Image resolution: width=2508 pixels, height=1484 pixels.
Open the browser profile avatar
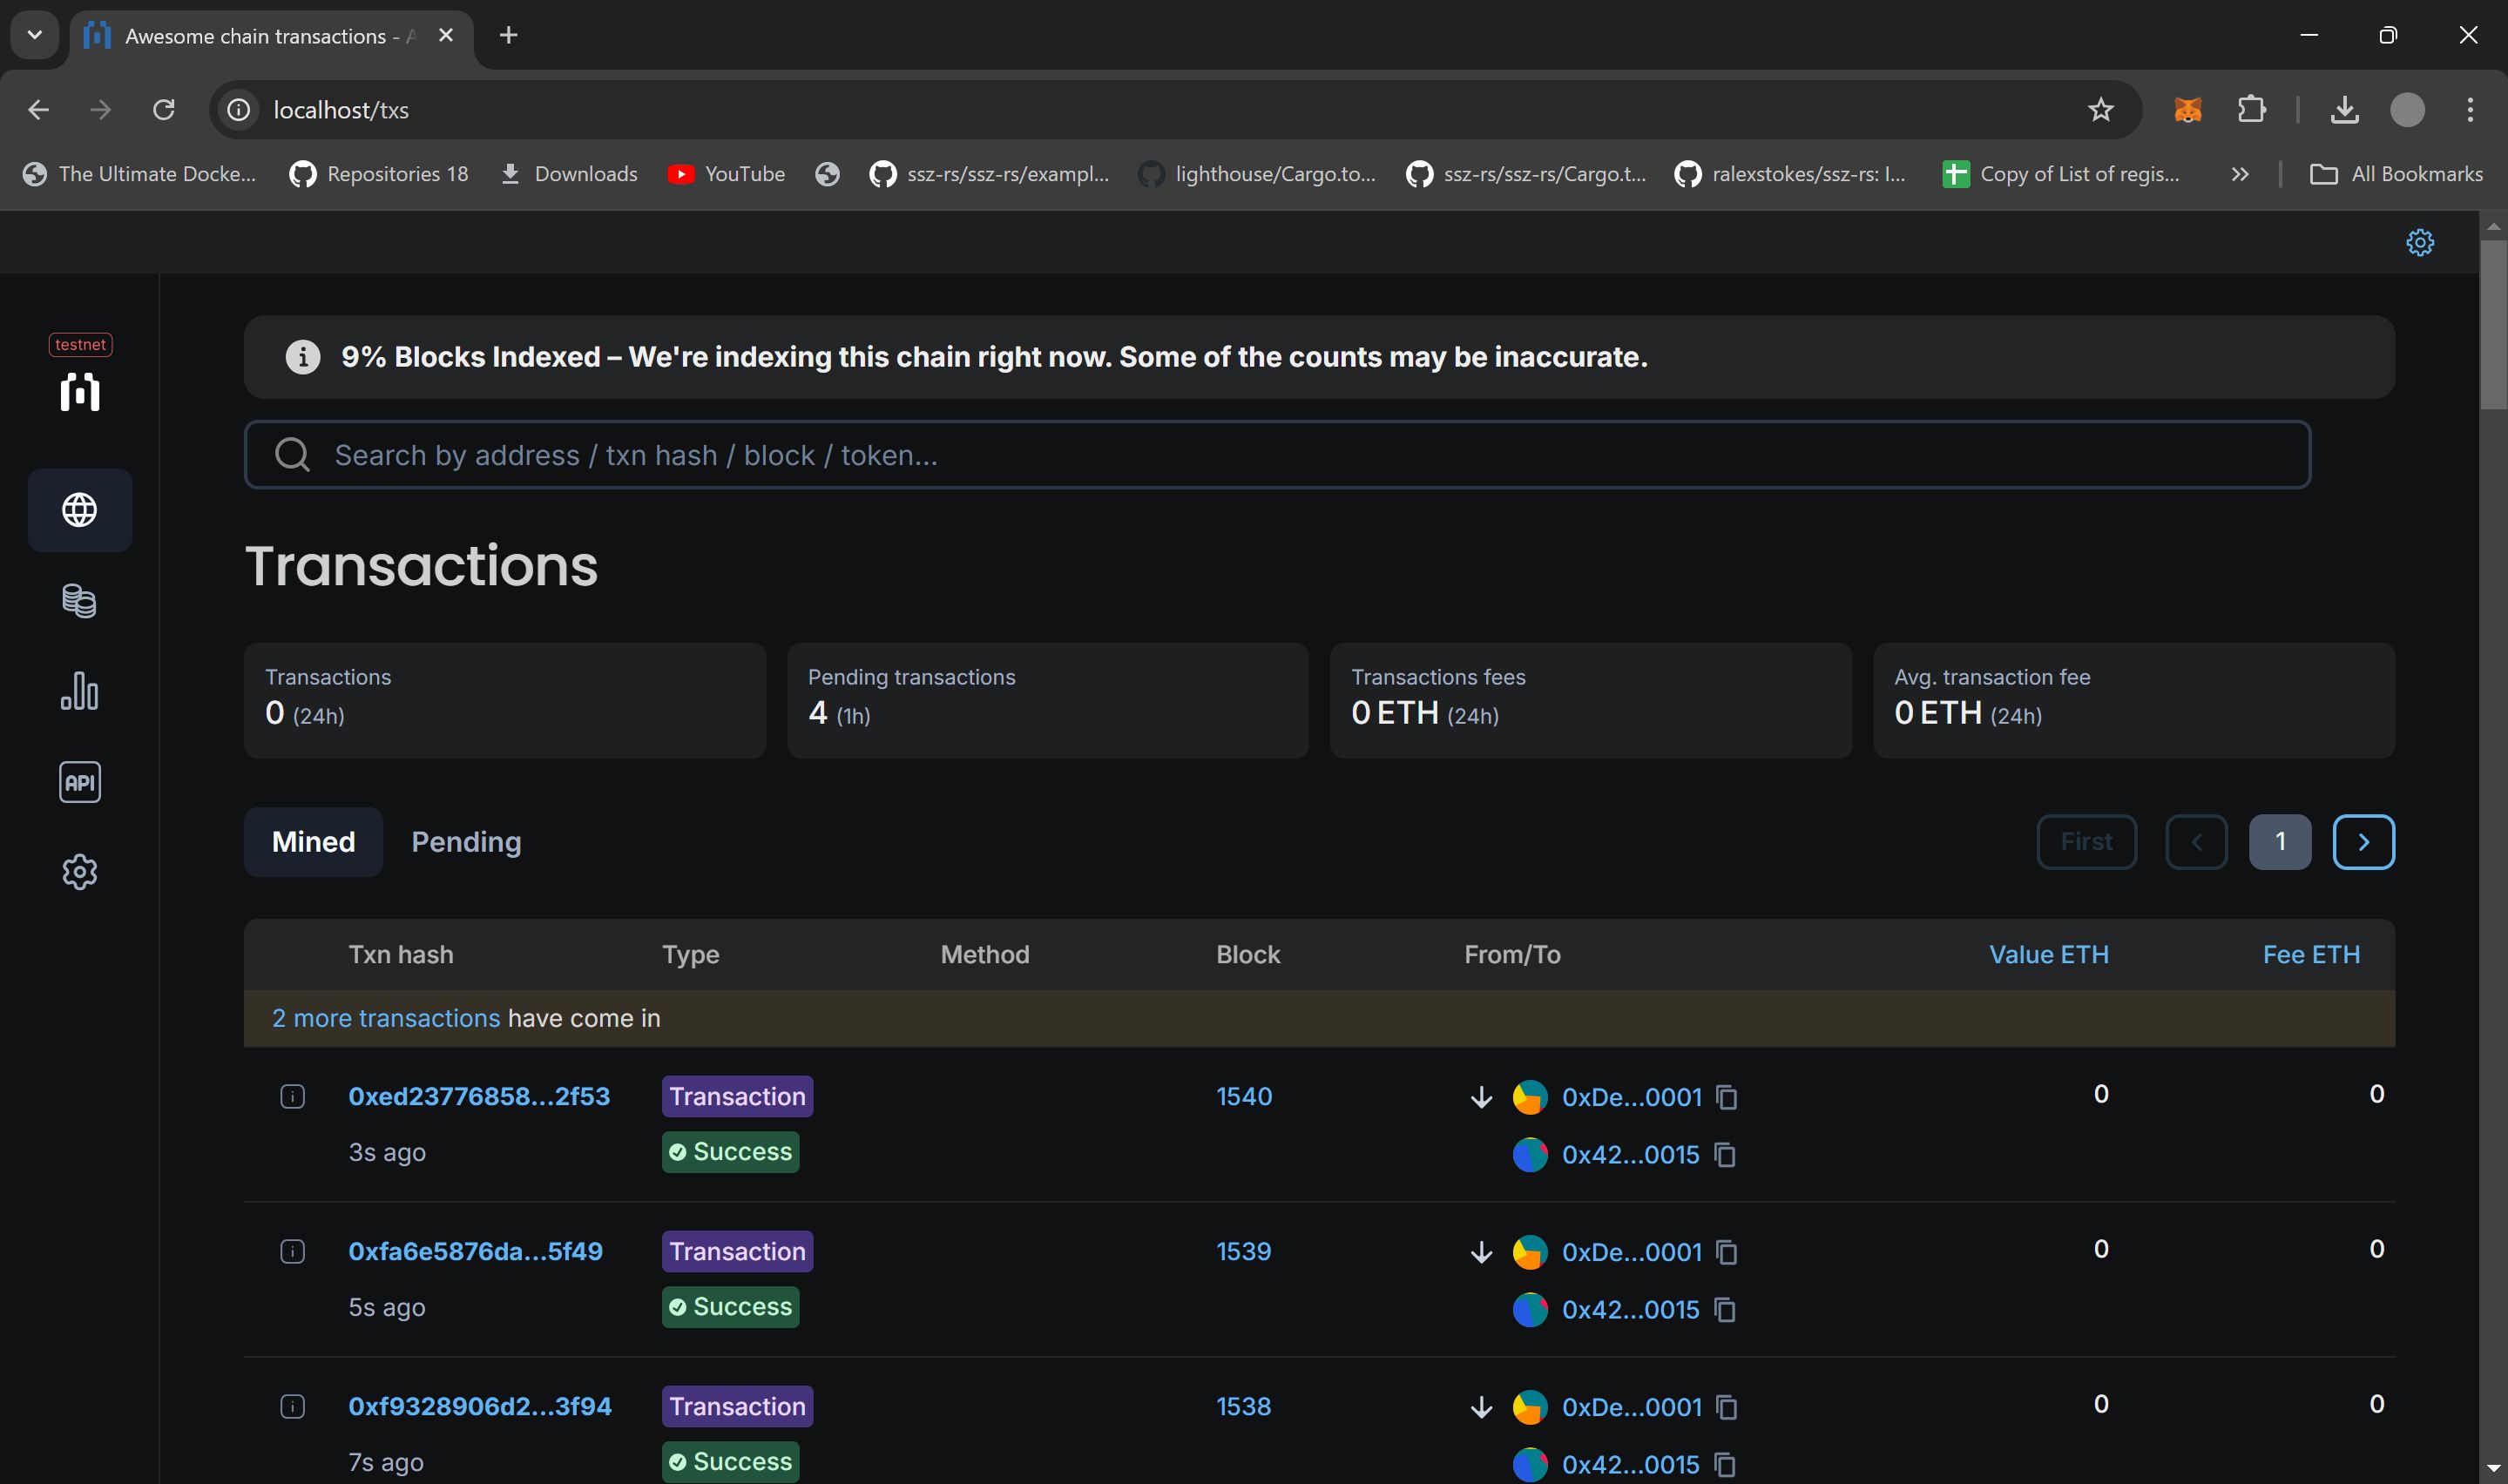pos(2408,109)
